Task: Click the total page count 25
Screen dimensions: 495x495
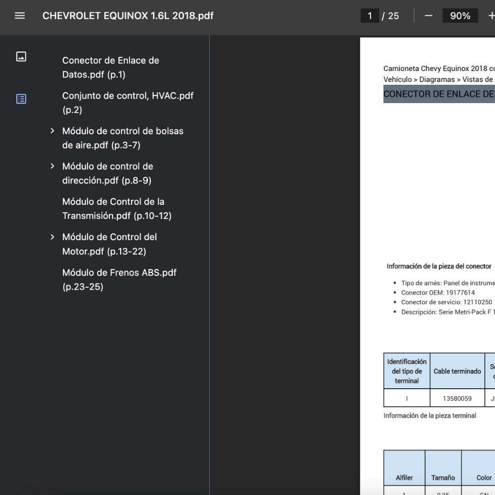Action: pyautogui.click(x=393, y=16)
